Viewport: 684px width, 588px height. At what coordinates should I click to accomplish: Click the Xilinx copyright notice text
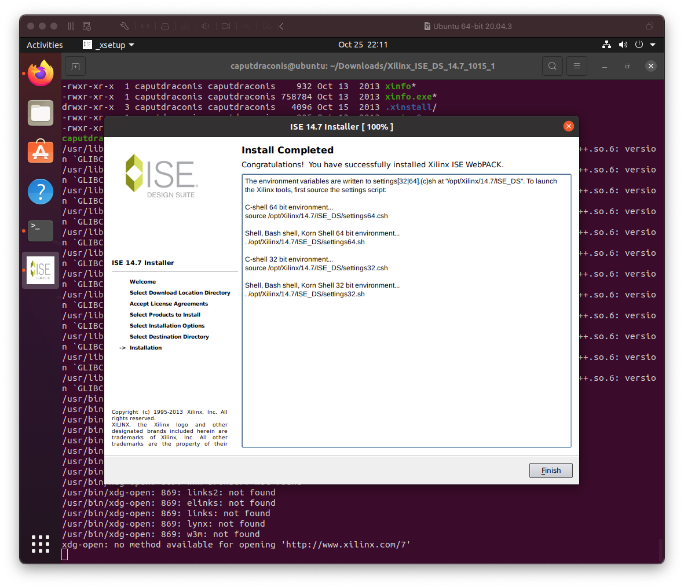click(170, 428)
